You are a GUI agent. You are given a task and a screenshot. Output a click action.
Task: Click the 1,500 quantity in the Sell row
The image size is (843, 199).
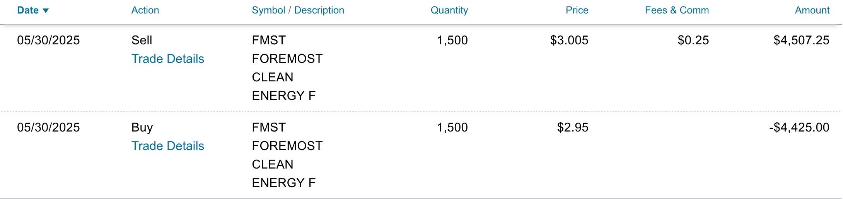[x=452, y=40]
